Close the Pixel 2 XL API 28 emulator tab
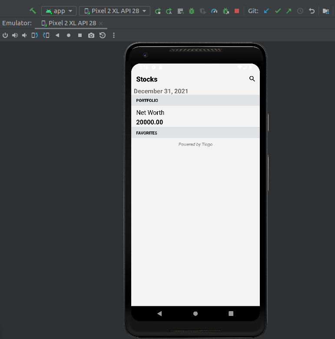This screenshot has height=339, width=335. click(x=101, y=23)
